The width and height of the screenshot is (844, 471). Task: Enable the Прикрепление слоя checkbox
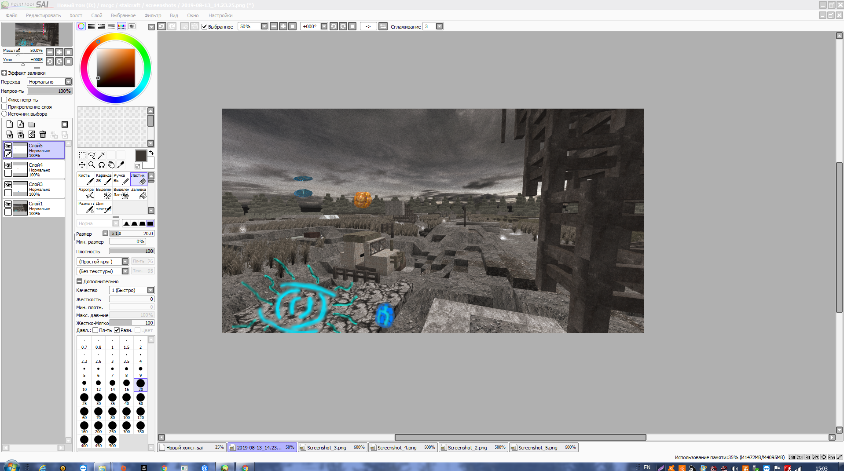[4, 107]
